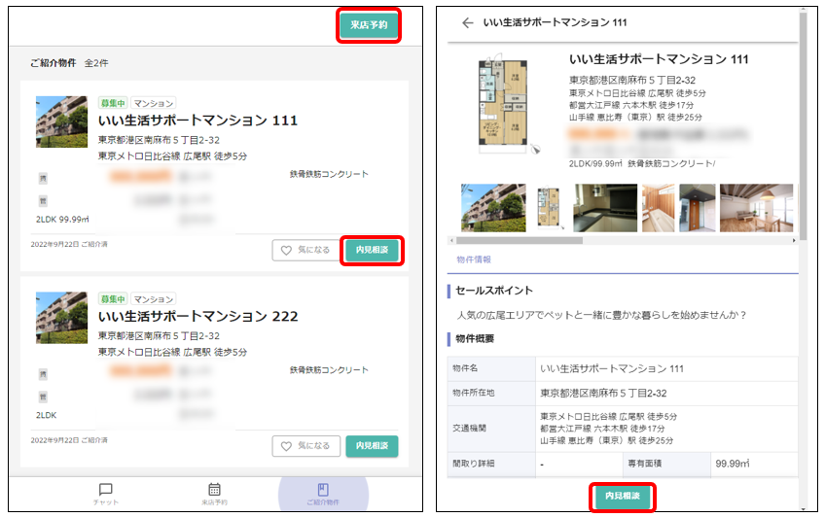Open the 物件情報 tab
Image resolution: width=825 pixels, height=518 pixels.
coord(474,259)
